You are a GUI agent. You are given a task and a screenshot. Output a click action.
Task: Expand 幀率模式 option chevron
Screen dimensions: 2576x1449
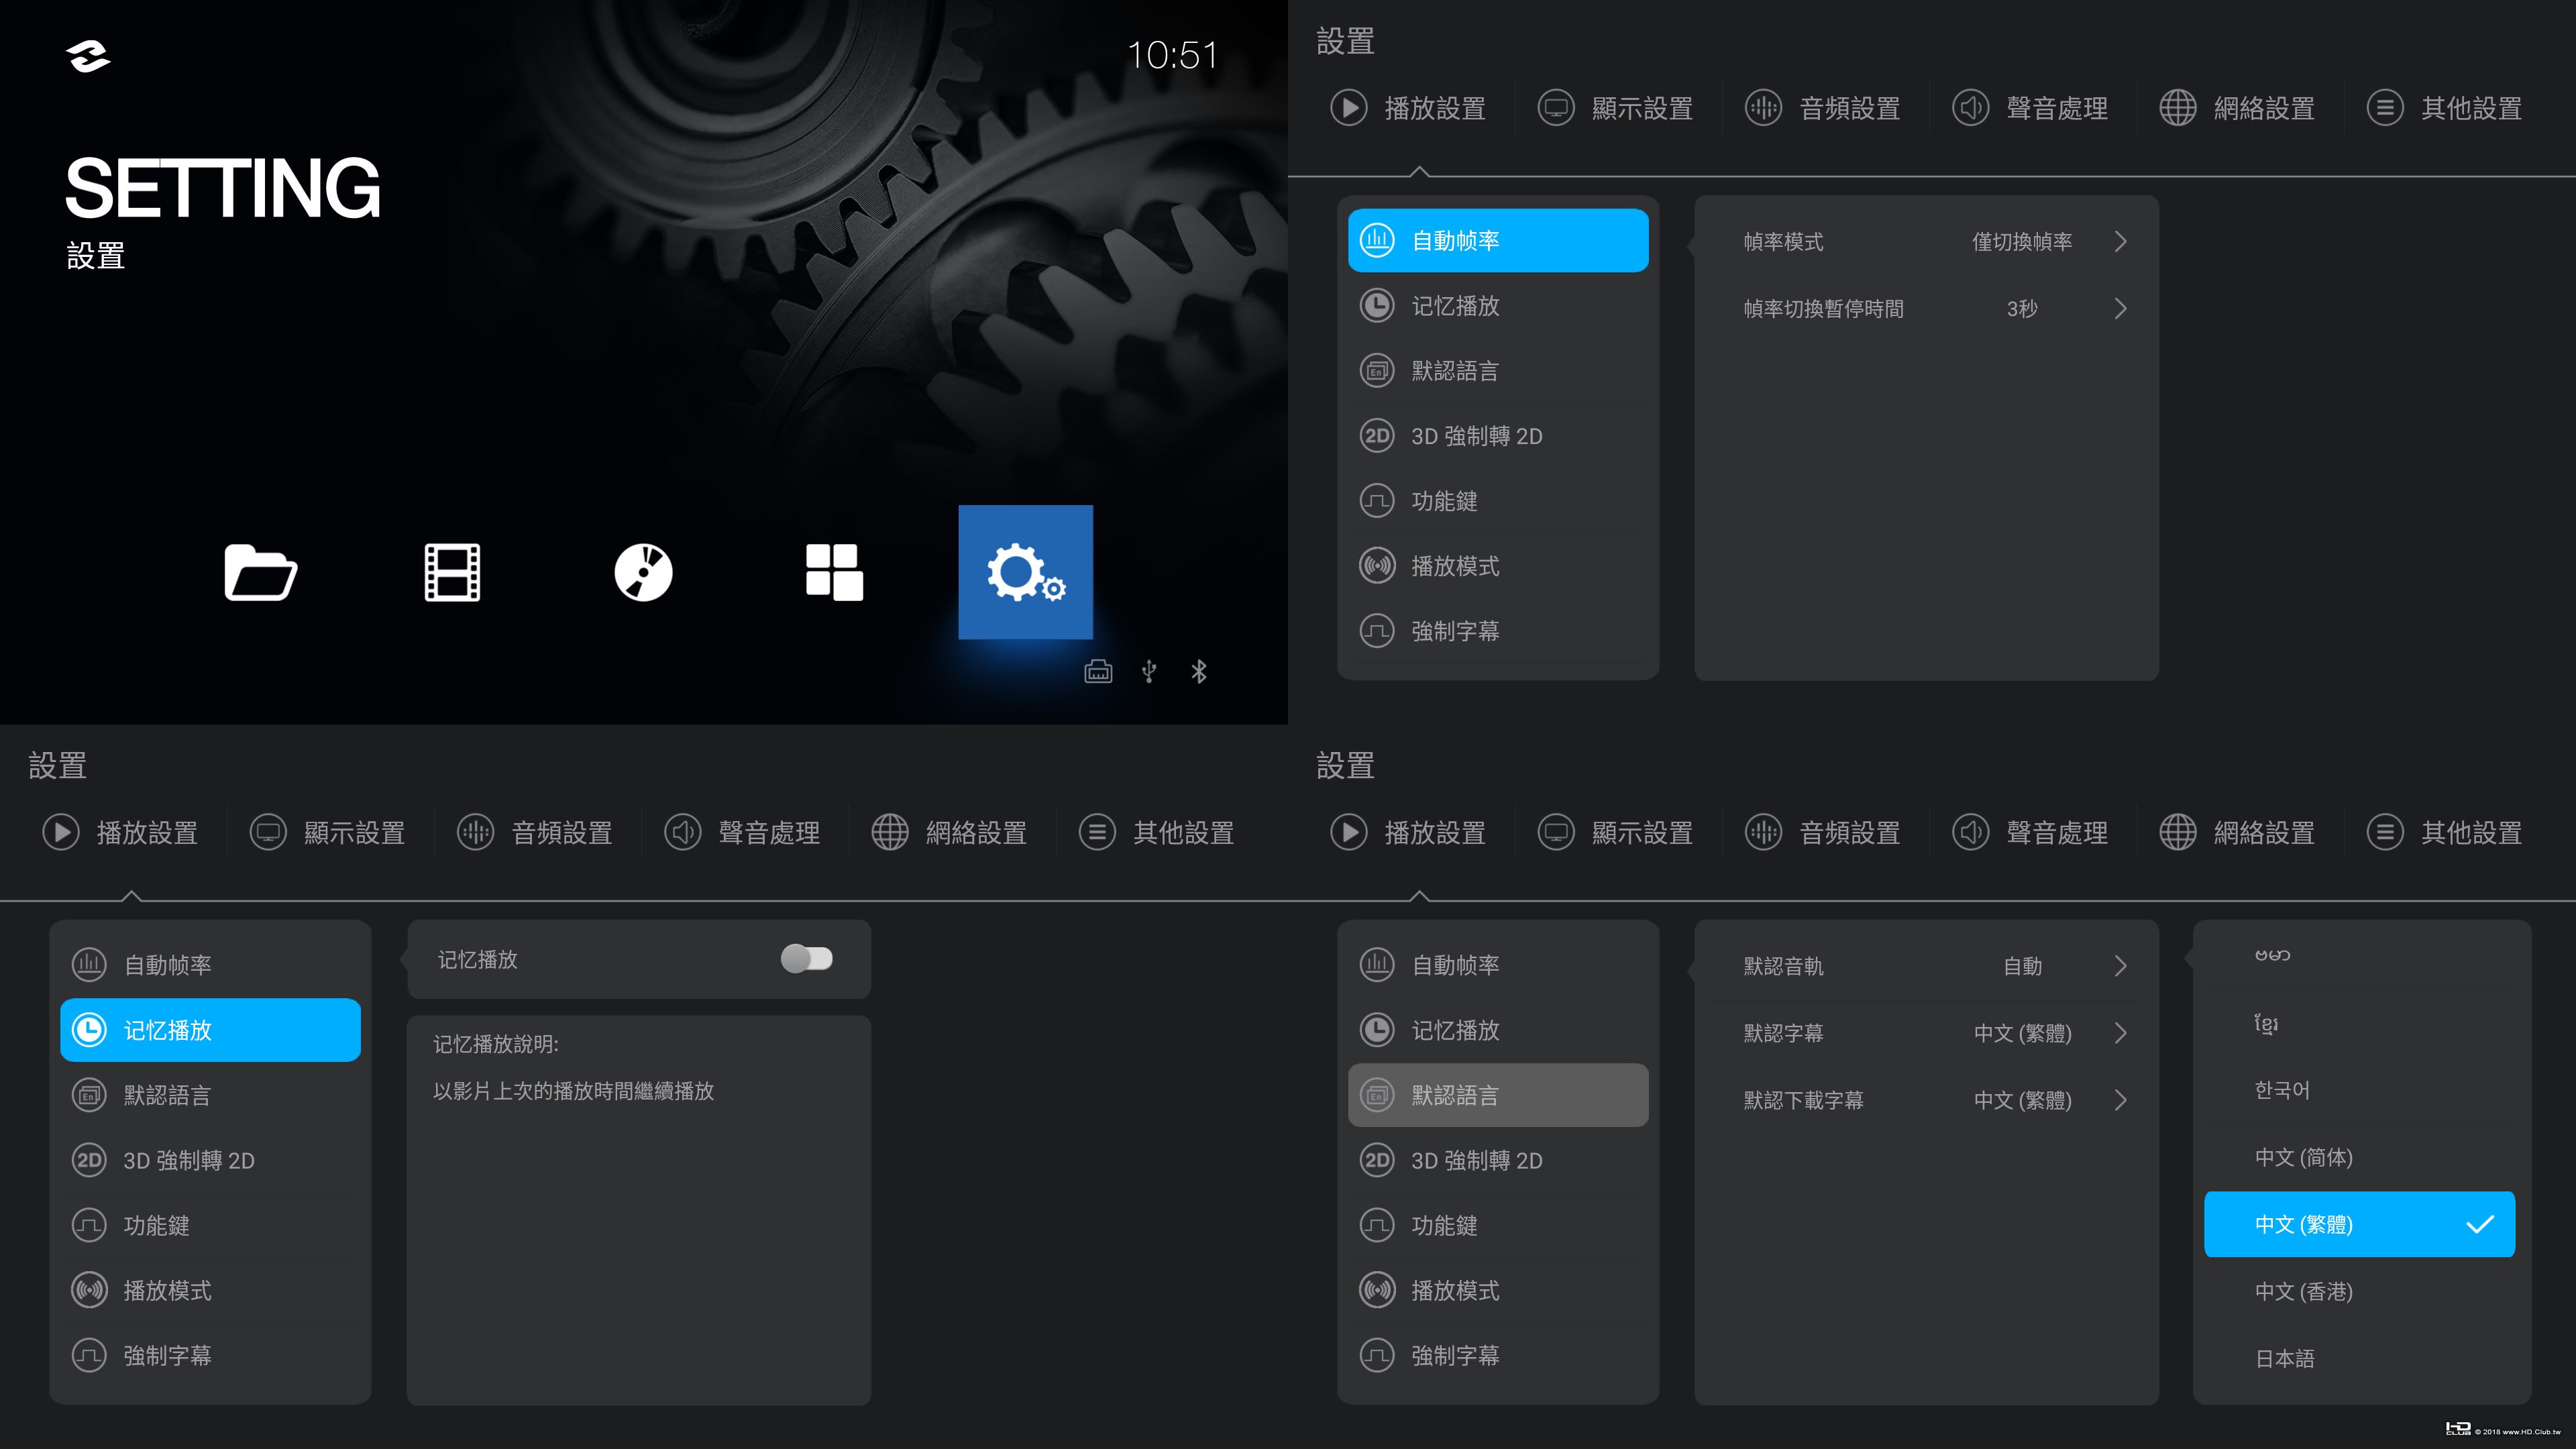click(x=2120, y=242)
